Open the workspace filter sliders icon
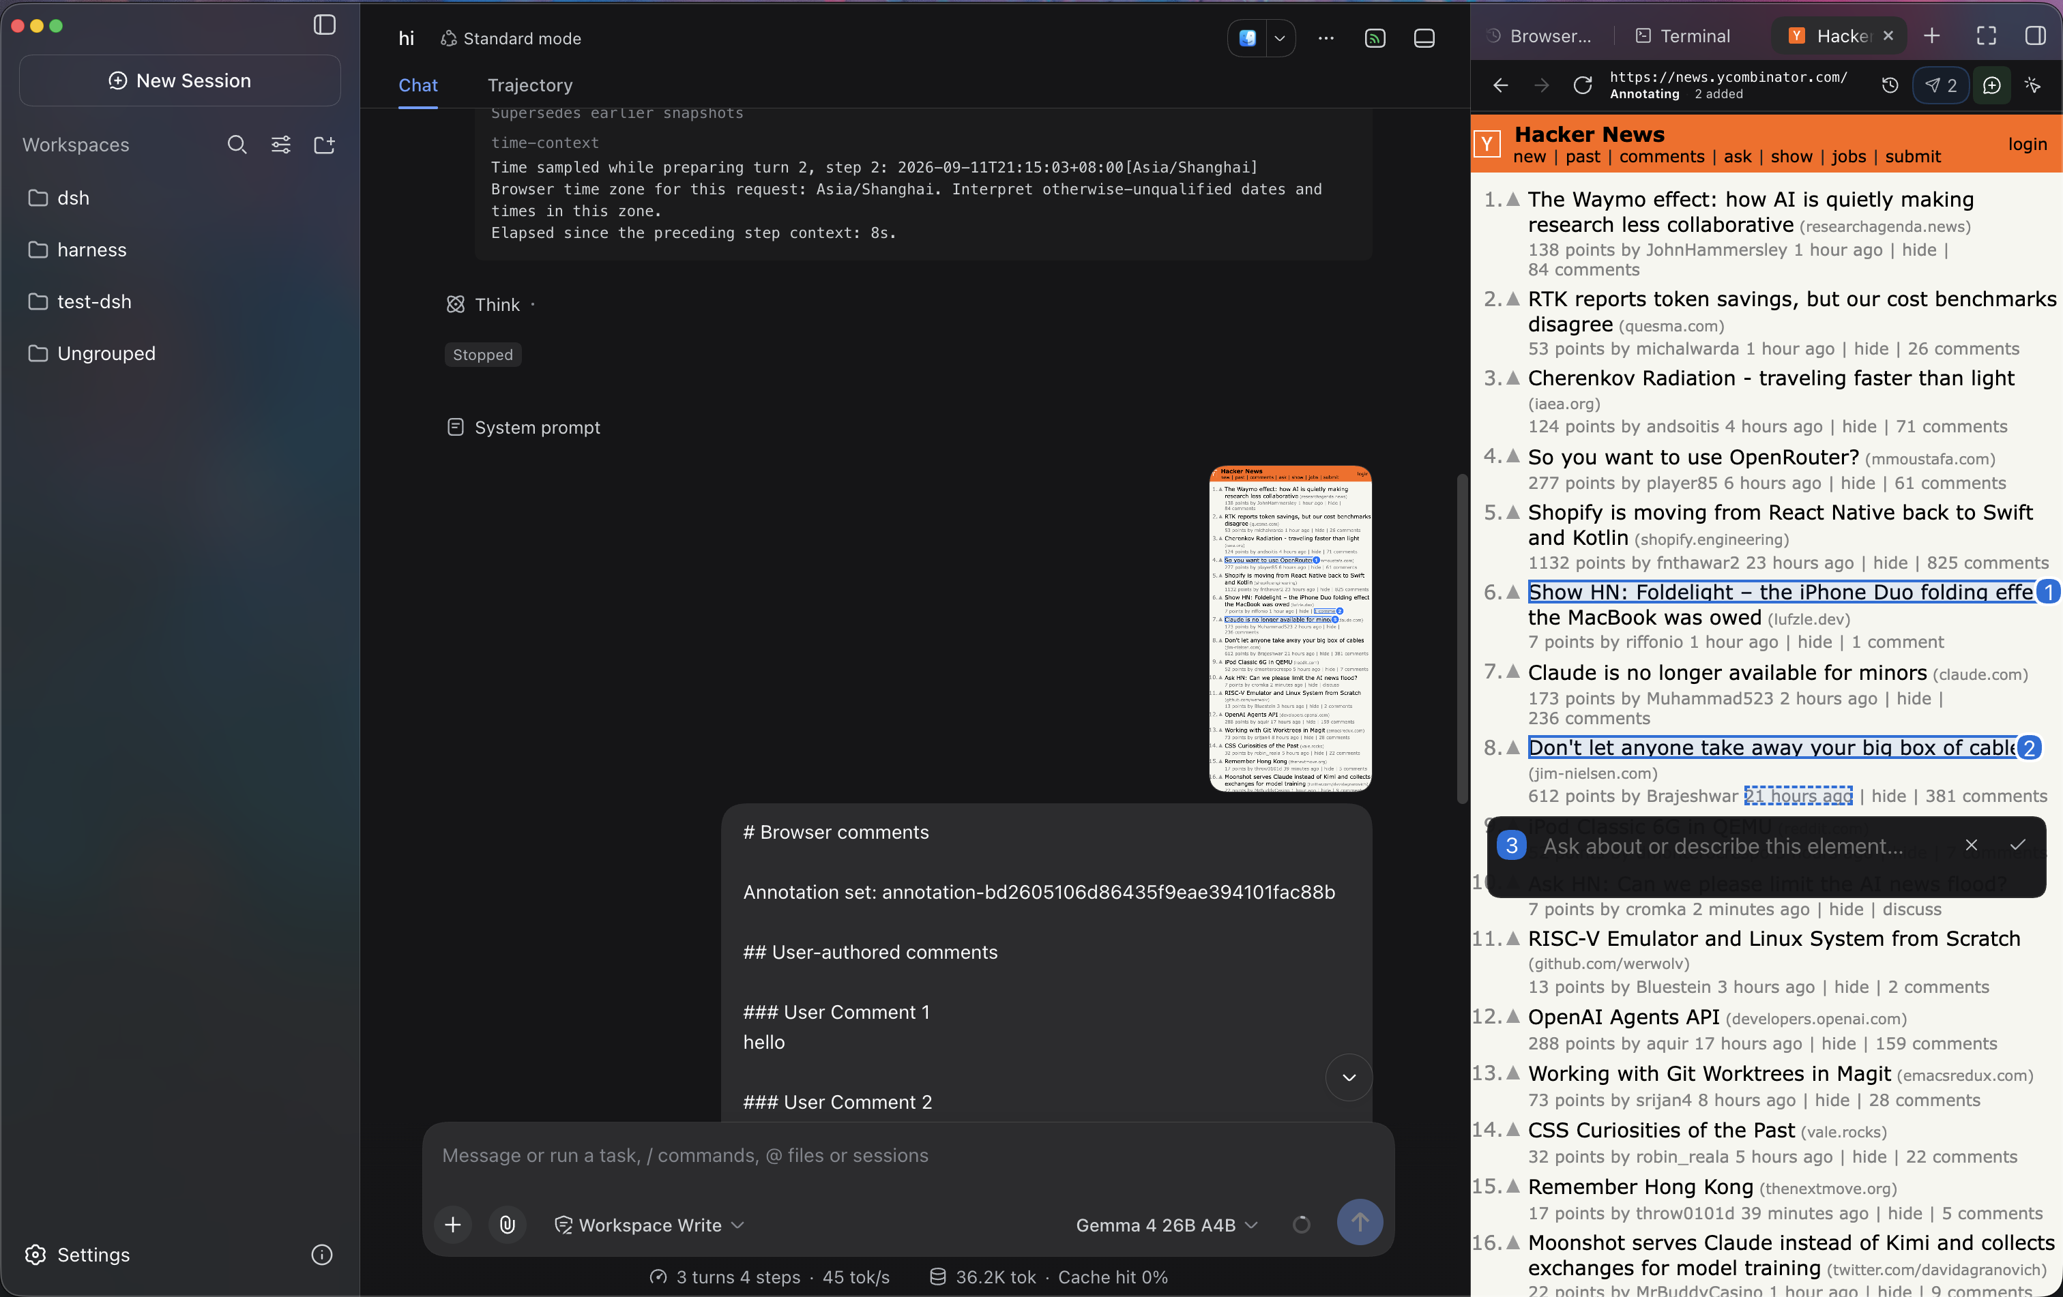This screenshot has width=2063, height=1297. [280, 145]
